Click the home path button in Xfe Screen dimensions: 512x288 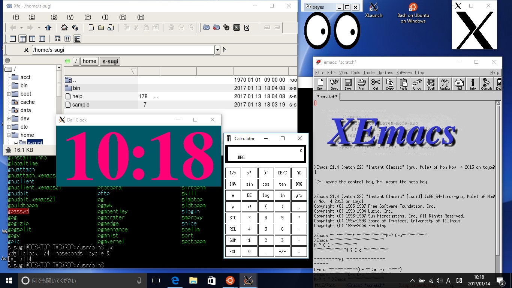point(90,61)
